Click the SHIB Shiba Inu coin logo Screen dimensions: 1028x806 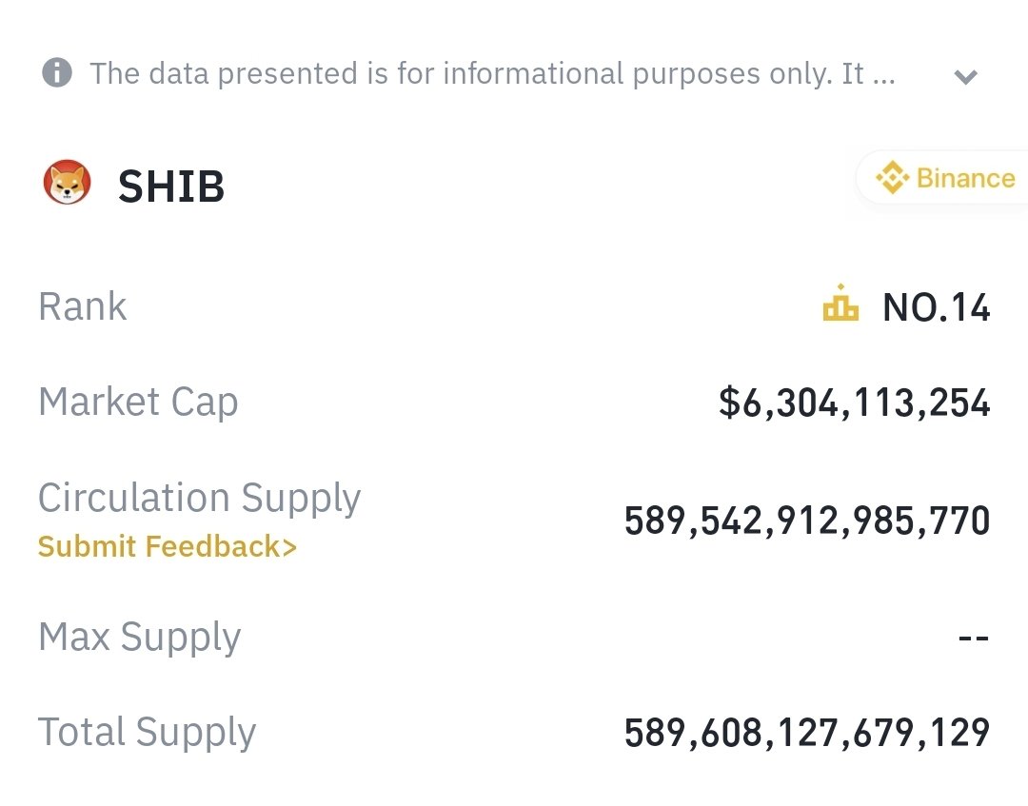(67, 182)
